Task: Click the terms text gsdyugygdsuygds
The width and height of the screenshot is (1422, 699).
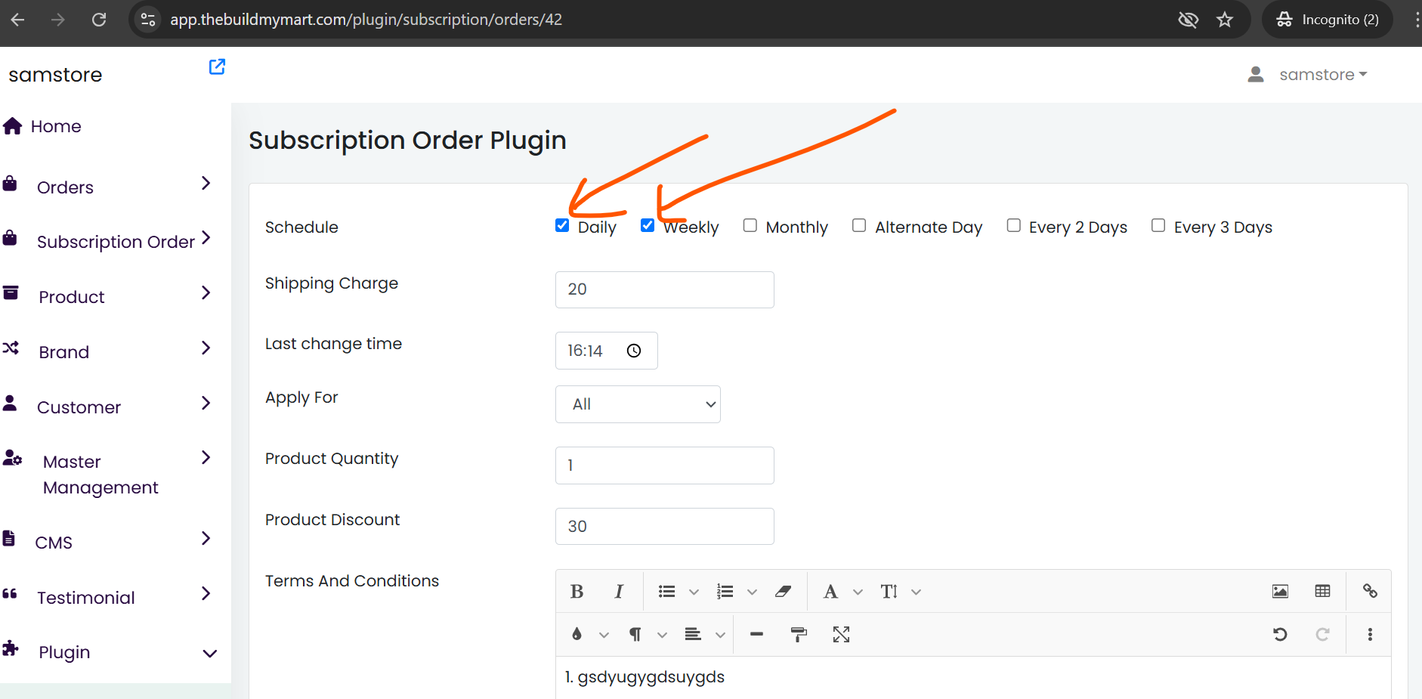Action: point(651,677)
